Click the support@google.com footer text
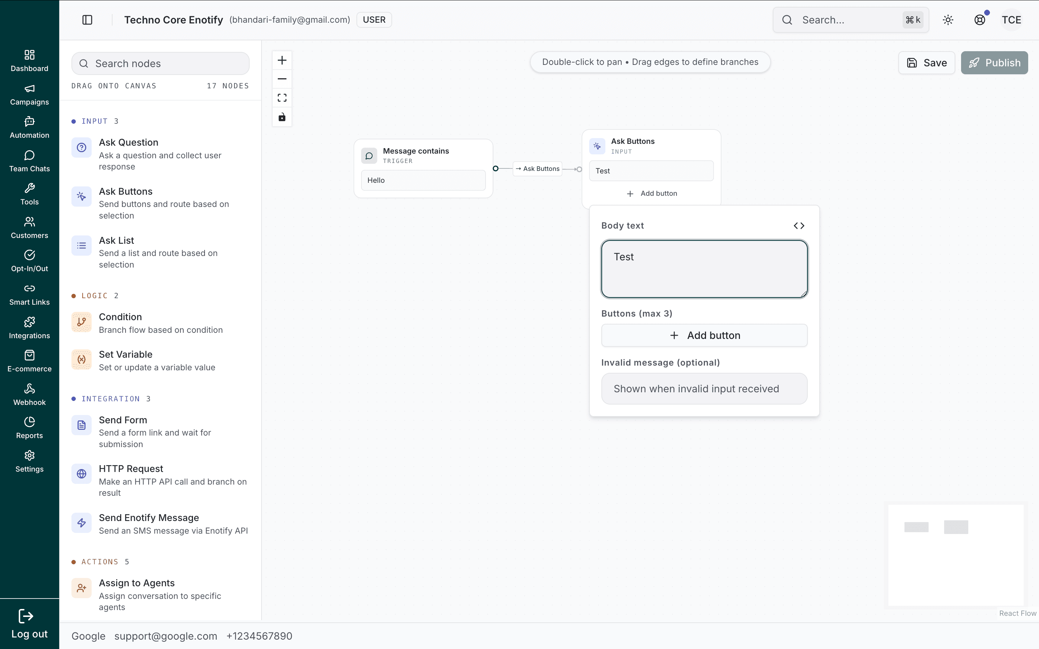The height and width of the screenshot is (649, 1039). coord(166,636)
